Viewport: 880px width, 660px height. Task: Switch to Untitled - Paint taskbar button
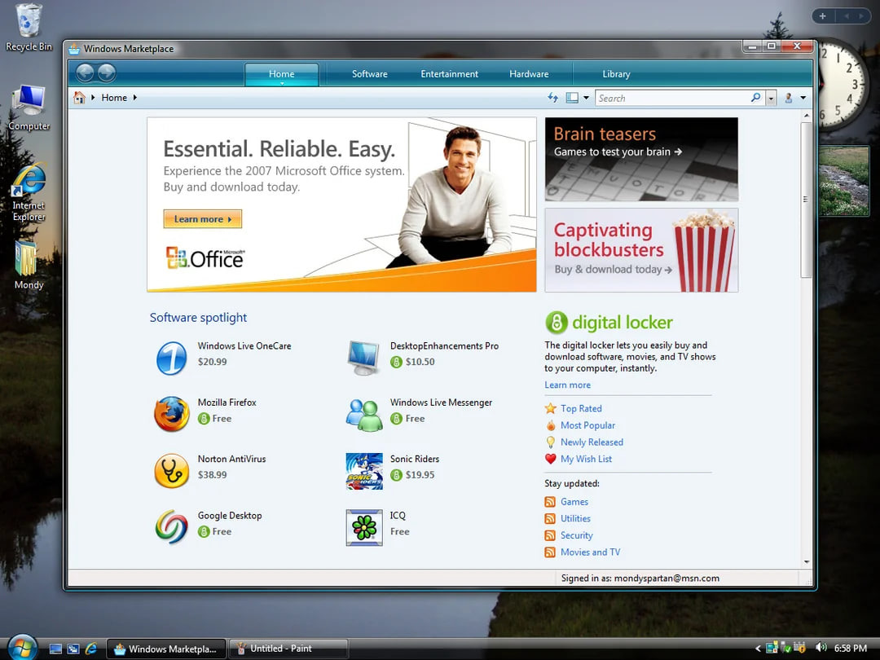pyautogui.click(x=288, y=649)
